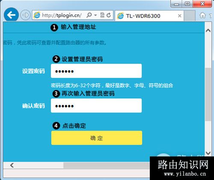Screen dimensions: 214x180
Task: Click the vertical scrollbar down arrow
Action: 208,153
